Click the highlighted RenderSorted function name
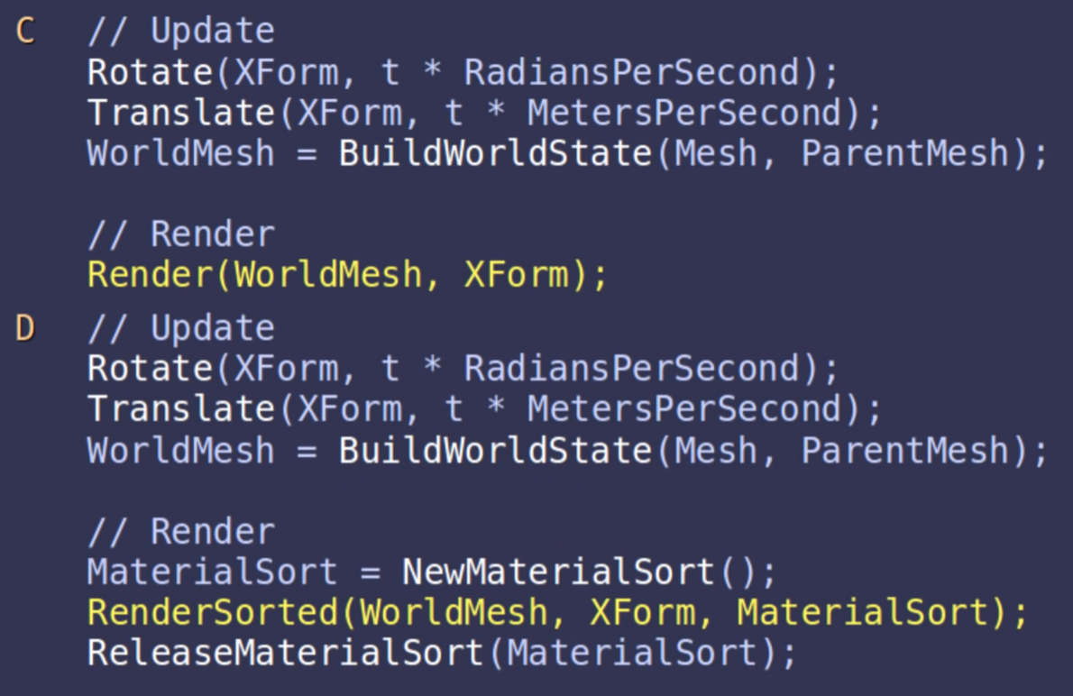This screenshot has width=1073, height=696. click(x=214, y=612)
